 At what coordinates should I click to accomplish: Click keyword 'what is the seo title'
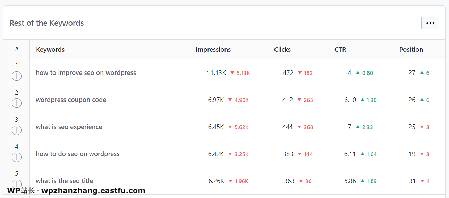click(x=64, y=181)
